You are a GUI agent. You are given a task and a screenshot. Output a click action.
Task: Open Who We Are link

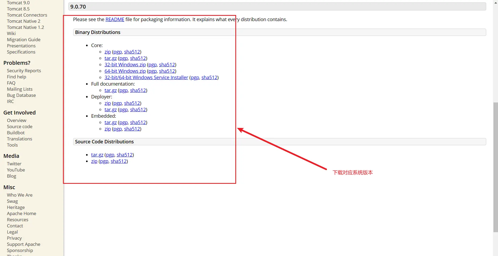20,195
